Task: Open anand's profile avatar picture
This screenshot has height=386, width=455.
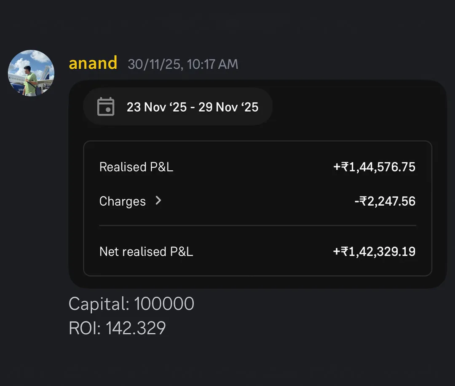Action: (x=31, y=73)
